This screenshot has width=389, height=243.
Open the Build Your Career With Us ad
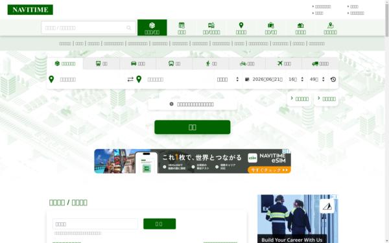tap(298, 219)
